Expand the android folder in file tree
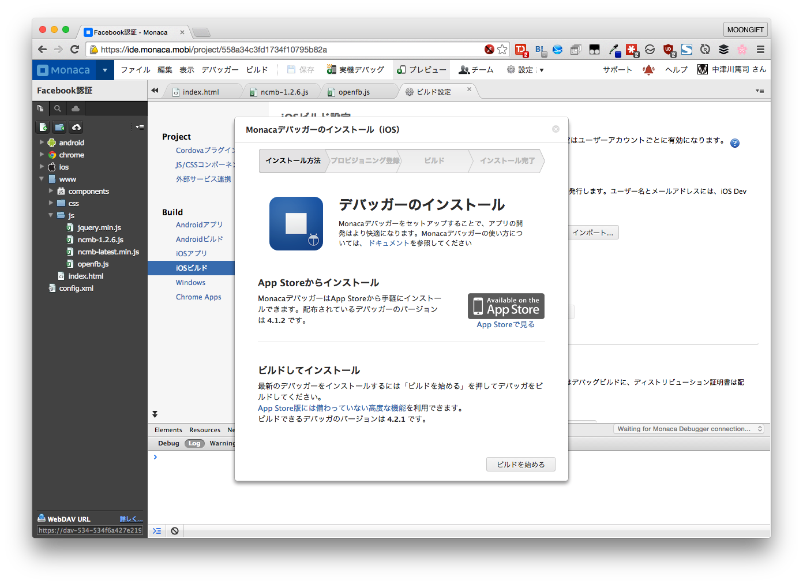This screenshot has width=803, height=584. 42,143
